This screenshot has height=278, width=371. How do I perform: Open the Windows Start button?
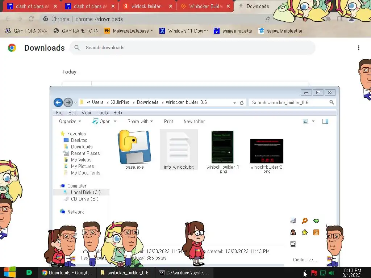[10, 273]
